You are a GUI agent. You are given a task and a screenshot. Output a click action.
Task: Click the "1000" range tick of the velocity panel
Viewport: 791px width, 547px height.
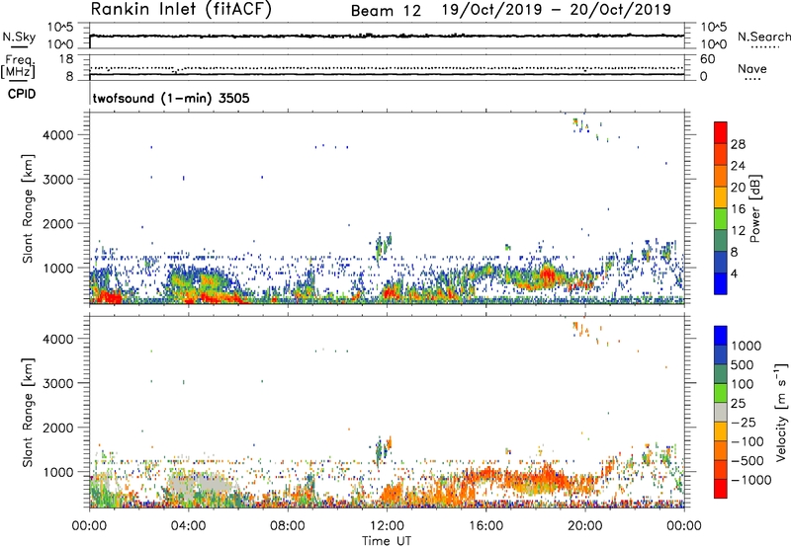coord(58,472)
